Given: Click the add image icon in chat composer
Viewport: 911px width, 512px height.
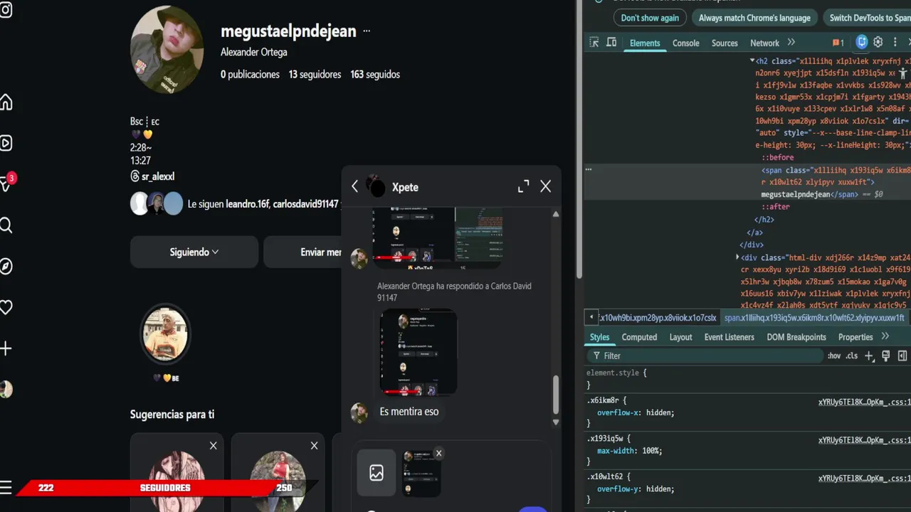Looking at the screenshot, I should click(376, 472).
